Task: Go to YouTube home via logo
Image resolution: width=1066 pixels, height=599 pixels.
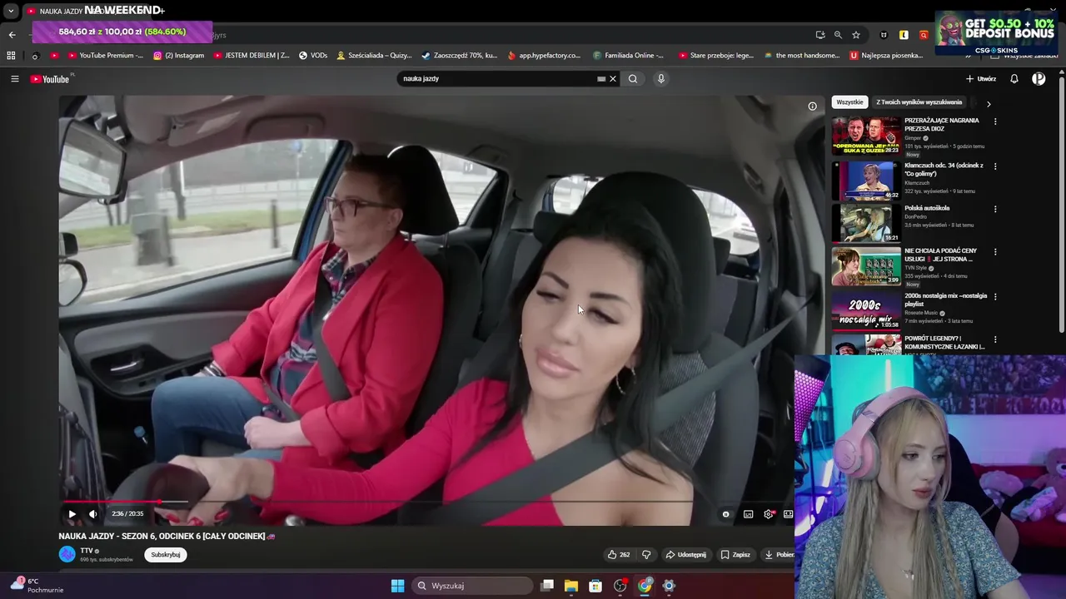Action: click(x=51, y=79)
